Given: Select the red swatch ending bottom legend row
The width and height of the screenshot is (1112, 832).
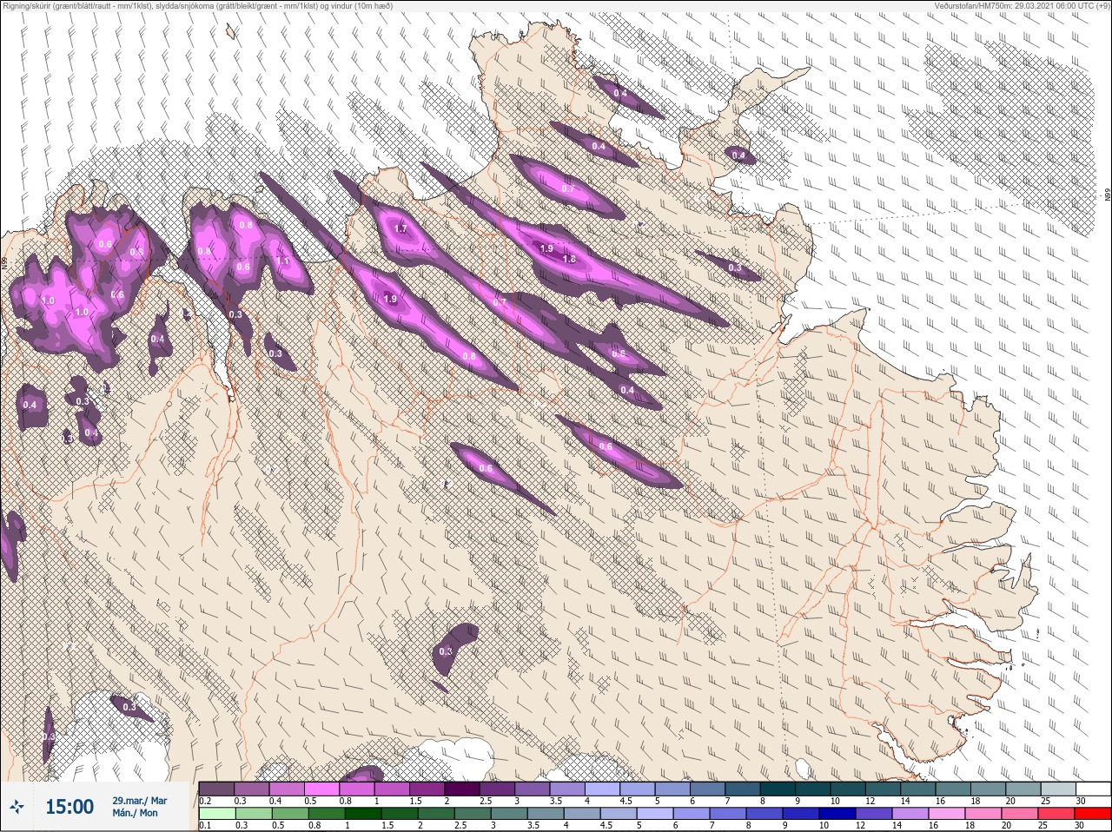Looking at the screenshot, I should pyautogui.click(x=1092, y=814).
